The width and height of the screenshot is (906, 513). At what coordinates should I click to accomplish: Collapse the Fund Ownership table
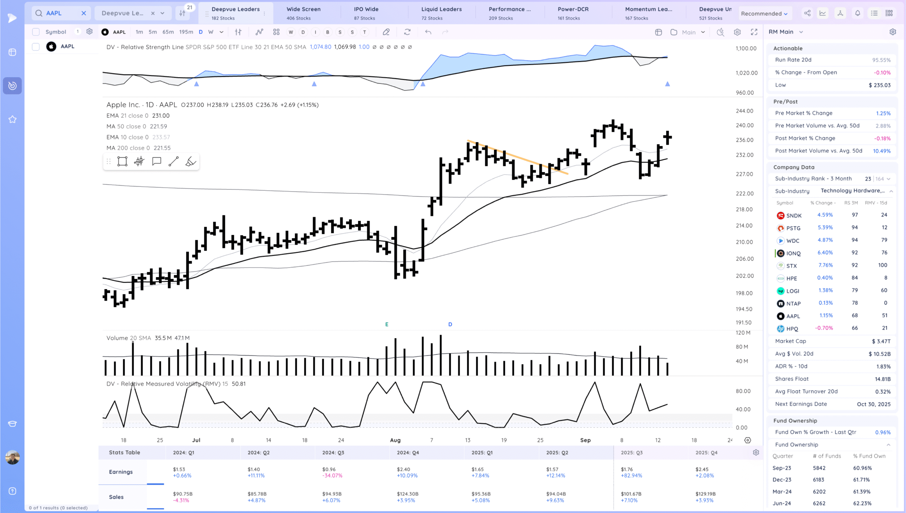point(888,445)
